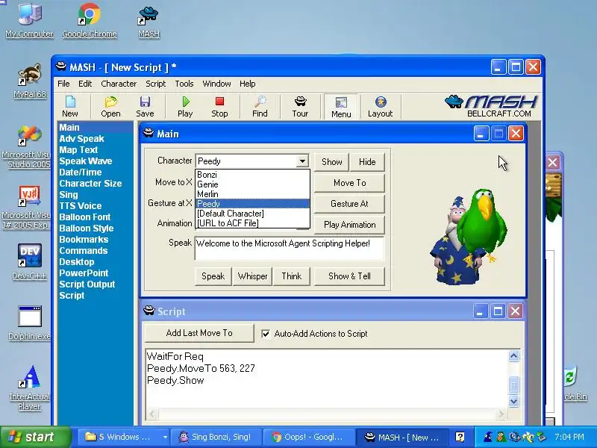597x448 pixels.
Task: Click the script box scrollbar thumb
Action: coord(513,385)
